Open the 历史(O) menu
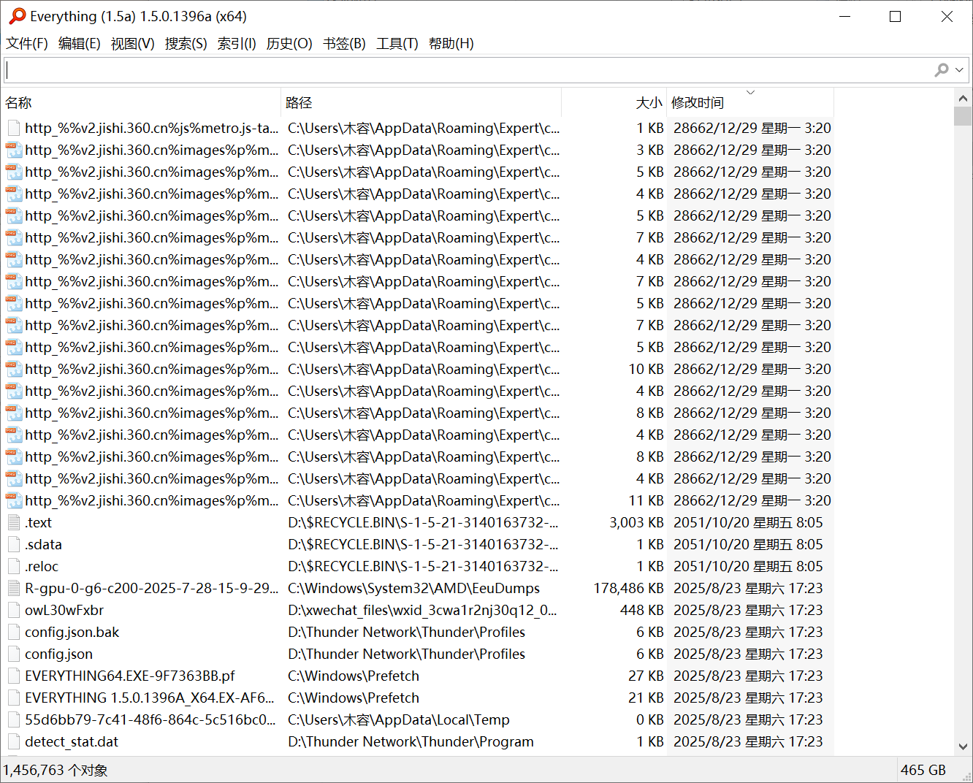Viewport: 973px width, 783px height. pyautogui.click(x=289, y=44)
